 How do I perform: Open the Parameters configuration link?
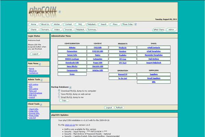[x=72, y=51]
